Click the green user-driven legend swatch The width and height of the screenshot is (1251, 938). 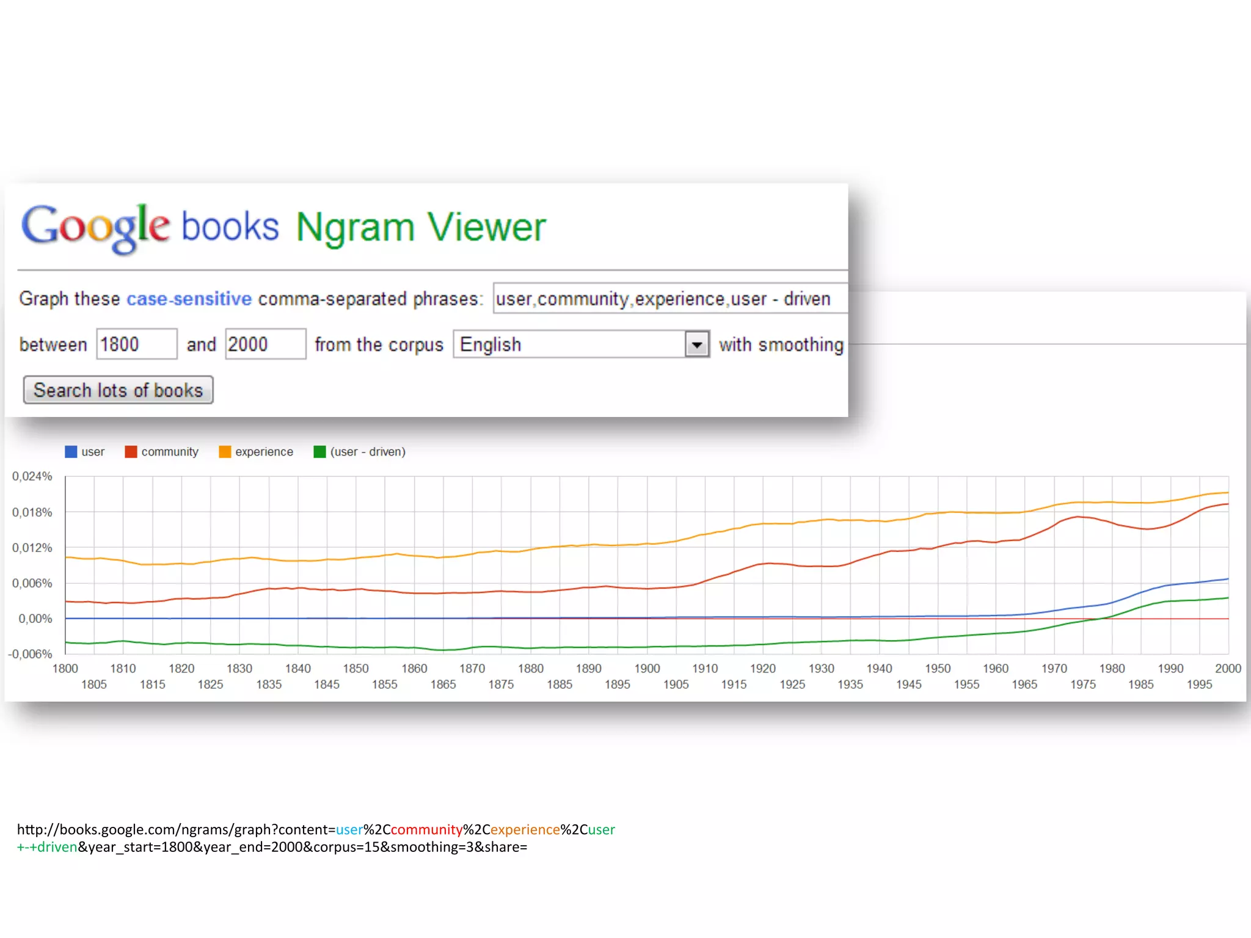(x=319, y=452)
